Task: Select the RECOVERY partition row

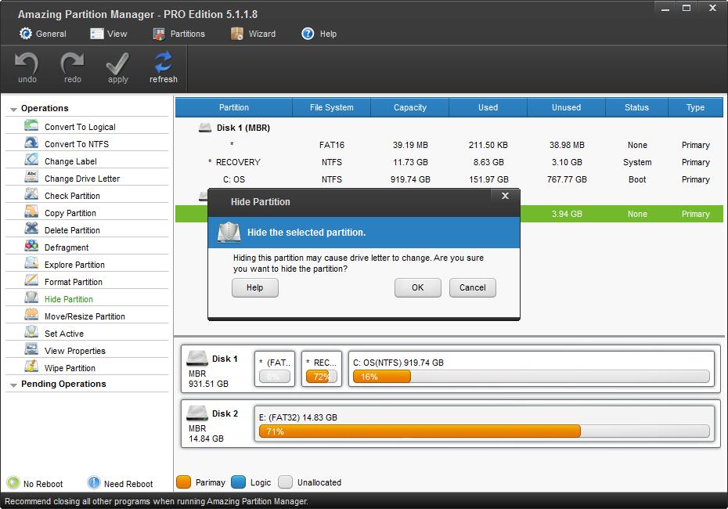Action: (x=449, y=162)
